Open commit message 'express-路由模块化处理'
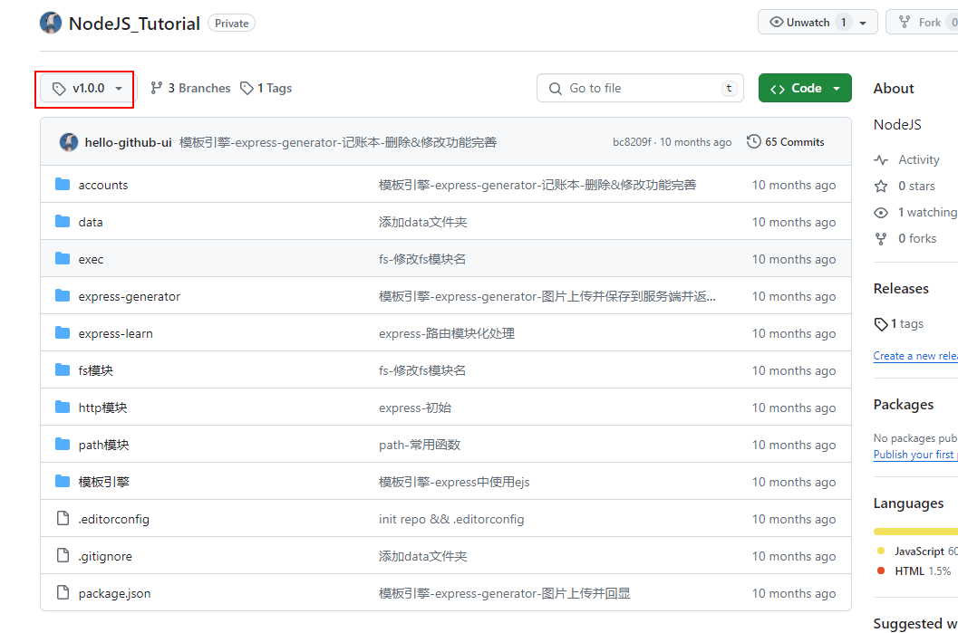This screenshot has height=633, width=958. [x=447, y=334]
